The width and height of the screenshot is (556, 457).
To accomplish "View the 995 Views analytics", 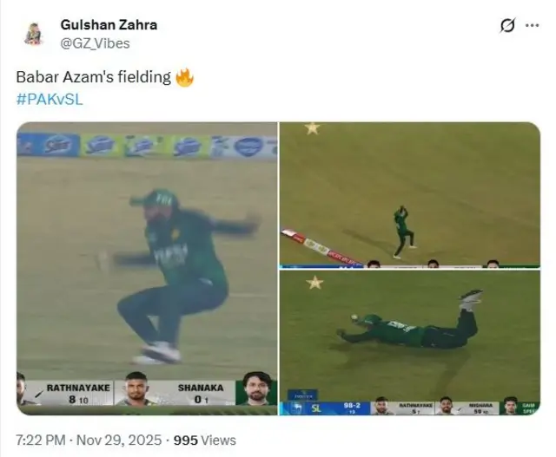I will (205, 440).
